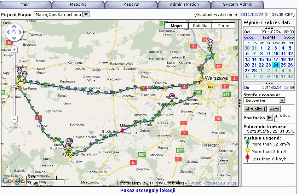This screenshot has height=194, width=299.
Task: Open the Main tab
Action: coord(25,4)
